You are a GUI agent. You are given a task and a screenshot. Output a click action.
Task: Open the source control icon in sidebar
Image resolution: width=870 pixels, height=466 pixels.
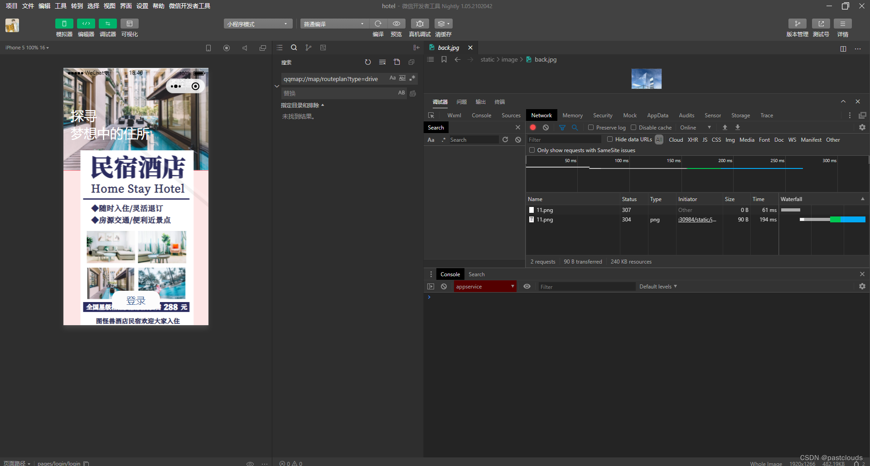coord(308,48)
